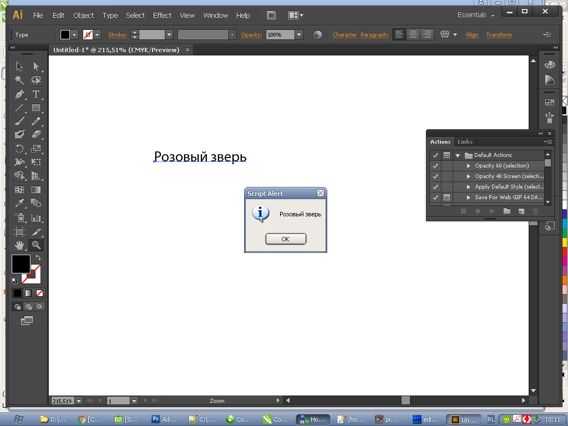This screenshot has height=426, width=568.
Task: Select the Scale tool
Action: [x=36, y=149]
